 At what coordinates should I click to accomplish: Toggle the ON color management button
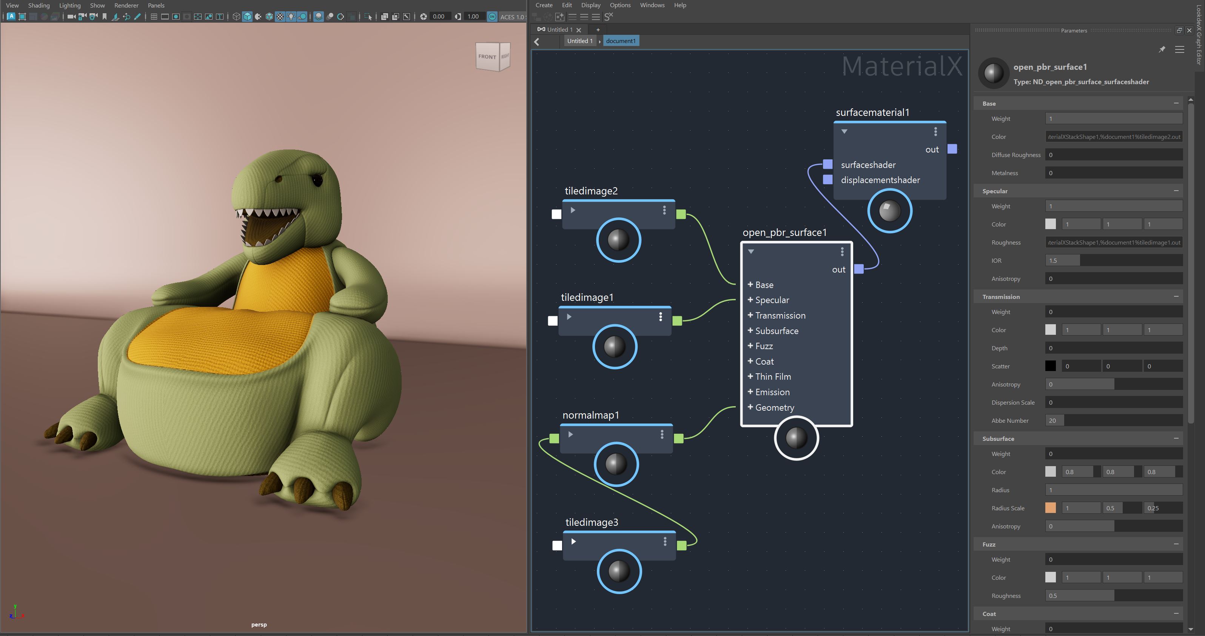pyautogui.click(x=492, y=17)
